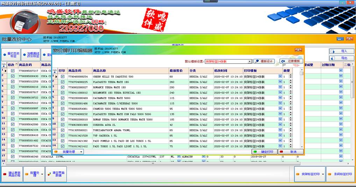This screenshot has height=187, width=356.
Task: Increase quantity spinner in first editor row
Action: click(x=290, y=75)
